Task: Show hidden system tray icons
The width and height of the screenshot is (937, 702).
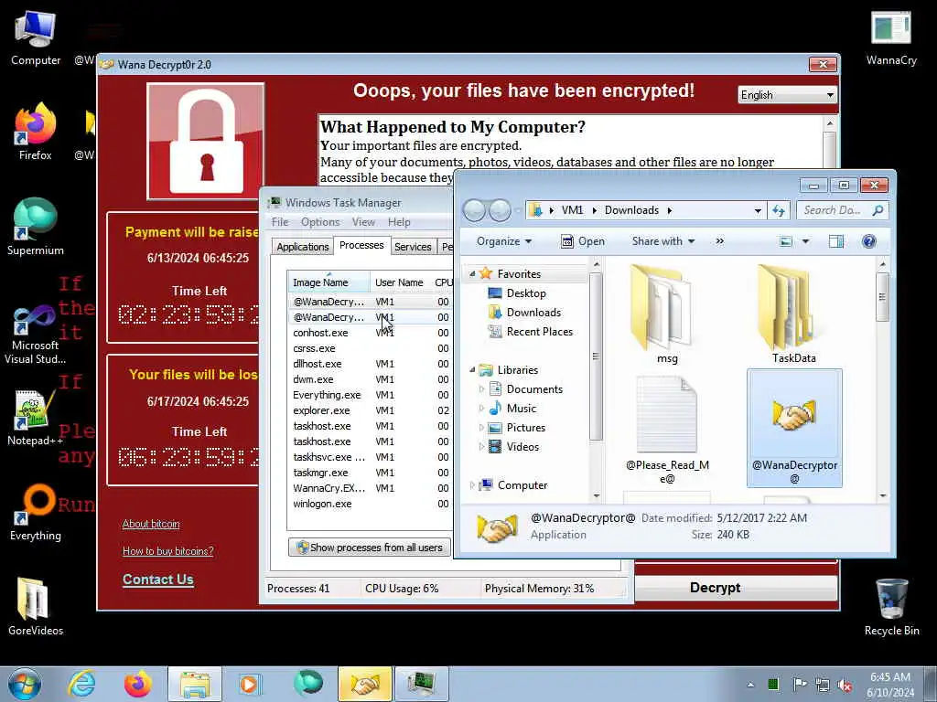Action: coord(750,685)
